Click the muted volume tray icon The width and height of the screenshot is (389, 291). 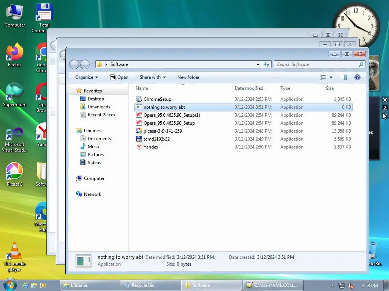350,286
